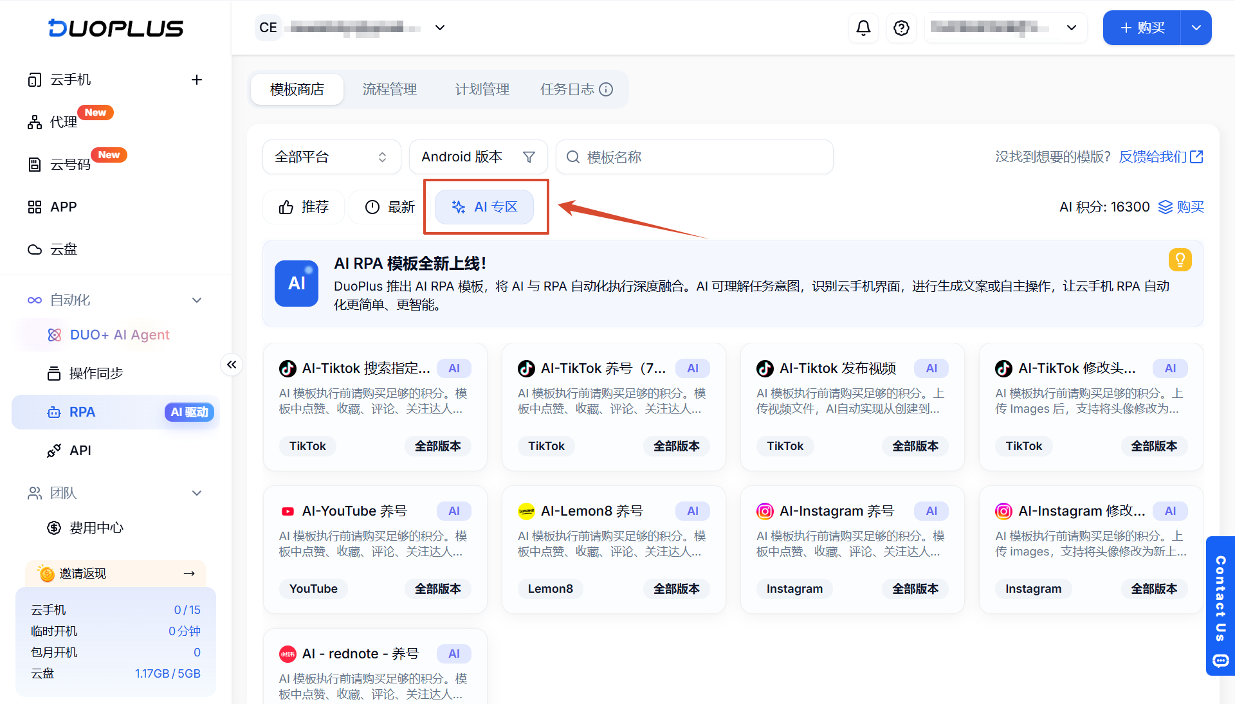Image resolution: width=1235 pixels, height=704 pixels.
Task: Click the Lemon8 platform tag
Action: 551,589
